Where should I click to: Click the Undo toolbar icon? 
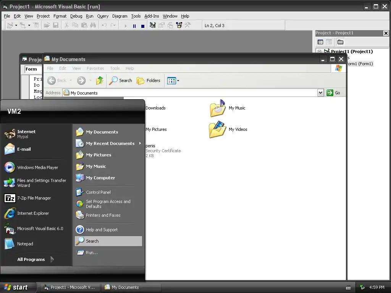click(104, 26)
